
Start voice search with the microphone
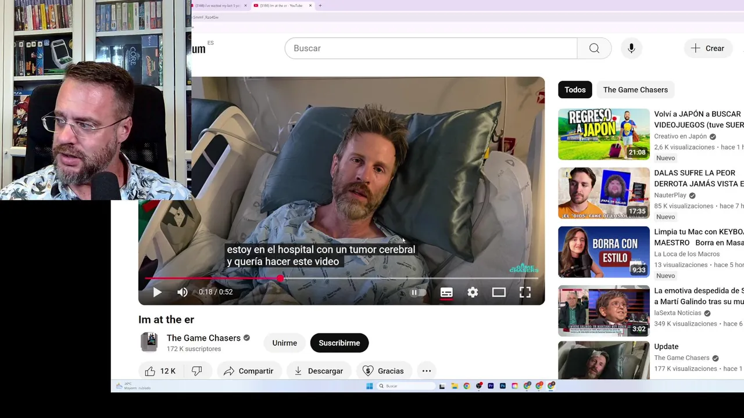631,48
